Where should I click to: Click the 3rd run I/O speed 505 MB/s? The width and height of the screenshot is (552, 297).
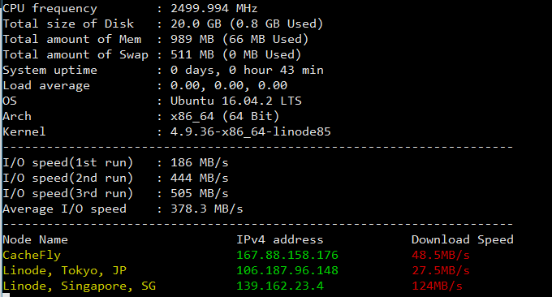coord(199,193)
